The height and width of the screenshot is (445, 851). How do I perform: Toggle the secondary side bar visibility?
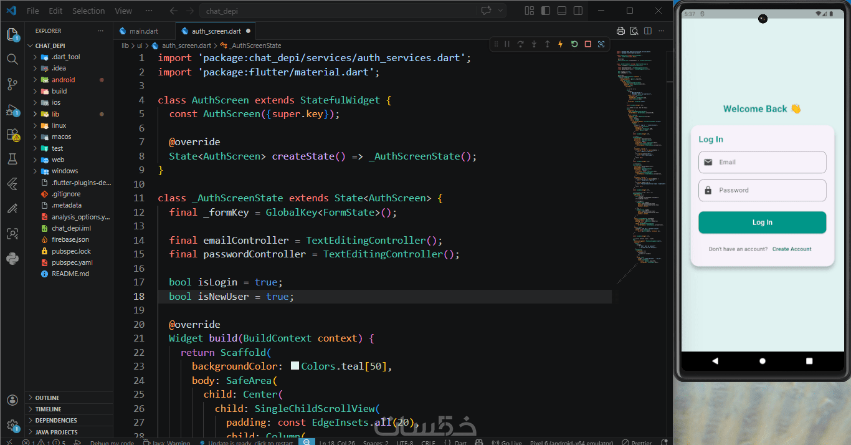(578, 11)
